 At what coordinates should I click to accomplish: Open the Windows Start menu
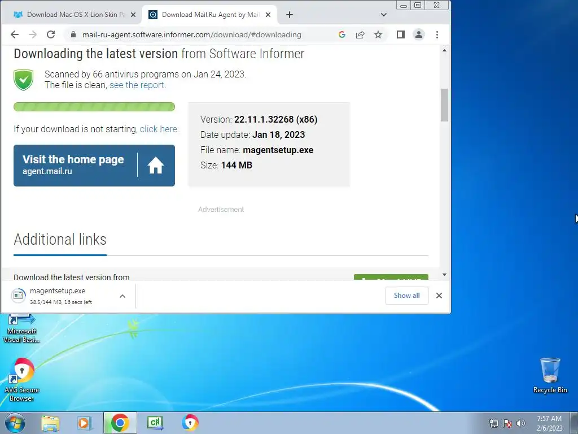(x=15, y=423)
